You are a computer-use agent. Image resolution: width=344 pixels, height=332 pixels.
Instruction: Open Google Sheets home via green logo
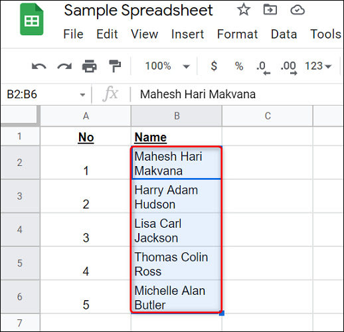[32, 19]
